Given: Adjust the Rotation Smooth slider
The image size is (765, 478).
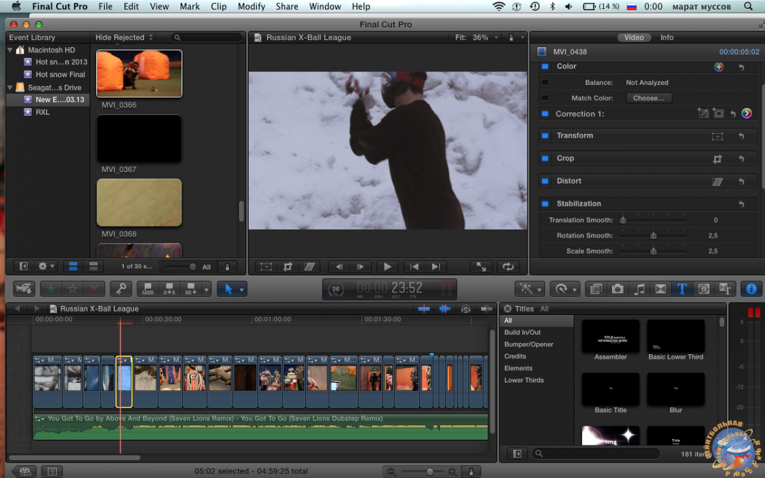Looking at the screenshot, I should point(653,235).
